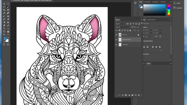Select the Eraser tool
The image size is (187, 105).
click(8, 19)
